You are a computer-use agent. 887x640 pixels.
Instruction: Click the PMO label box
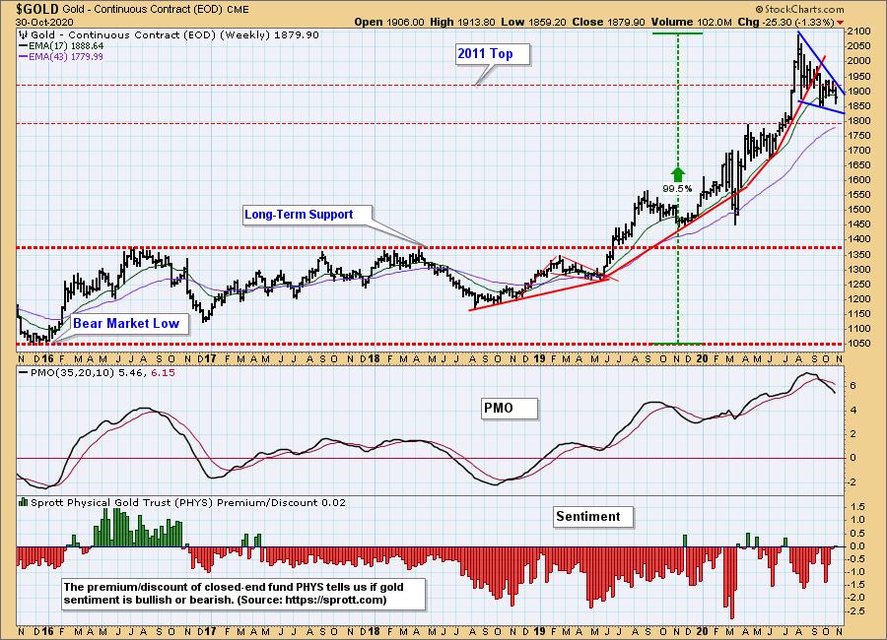tap(510, 409)
